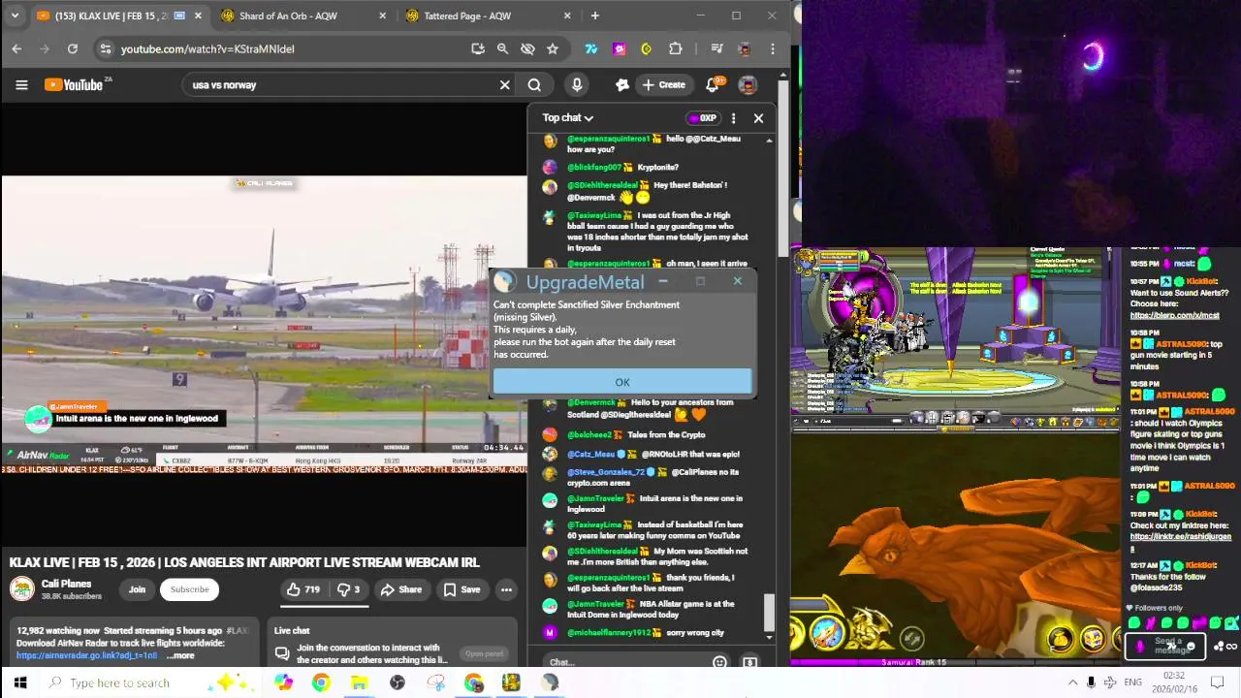The height and width of the screenshot is (698, 1241).
Task: Open Super Chat dollar icon
Action: (x=749, y=663)
